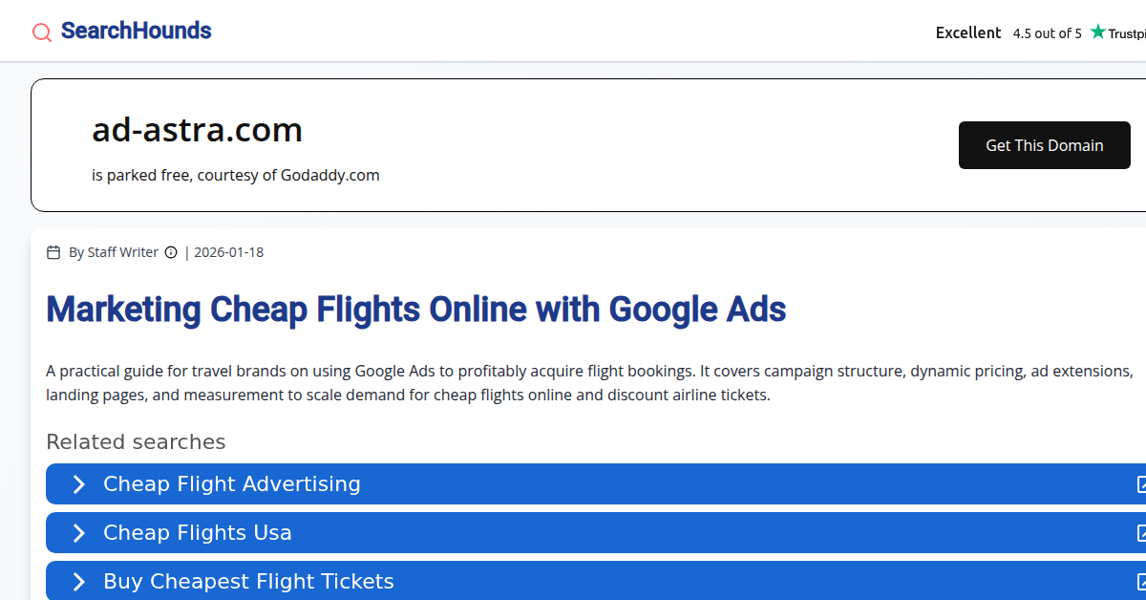Screen dimensions: 1146x600
Task: Expand the Cheap Flights Usa chevron
Action: [79, 533]
